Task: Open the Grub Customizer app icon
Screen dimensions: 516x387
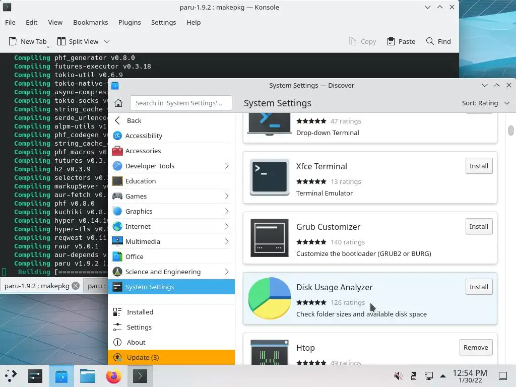Action: click(270, 238)
